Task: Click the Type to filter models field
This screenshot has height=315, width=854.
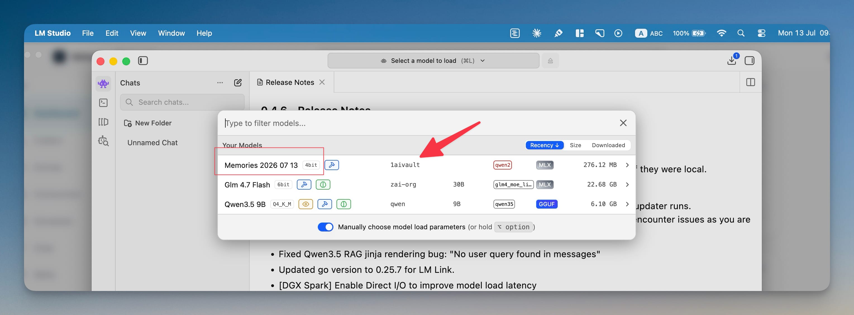Action: pos(418,123)
